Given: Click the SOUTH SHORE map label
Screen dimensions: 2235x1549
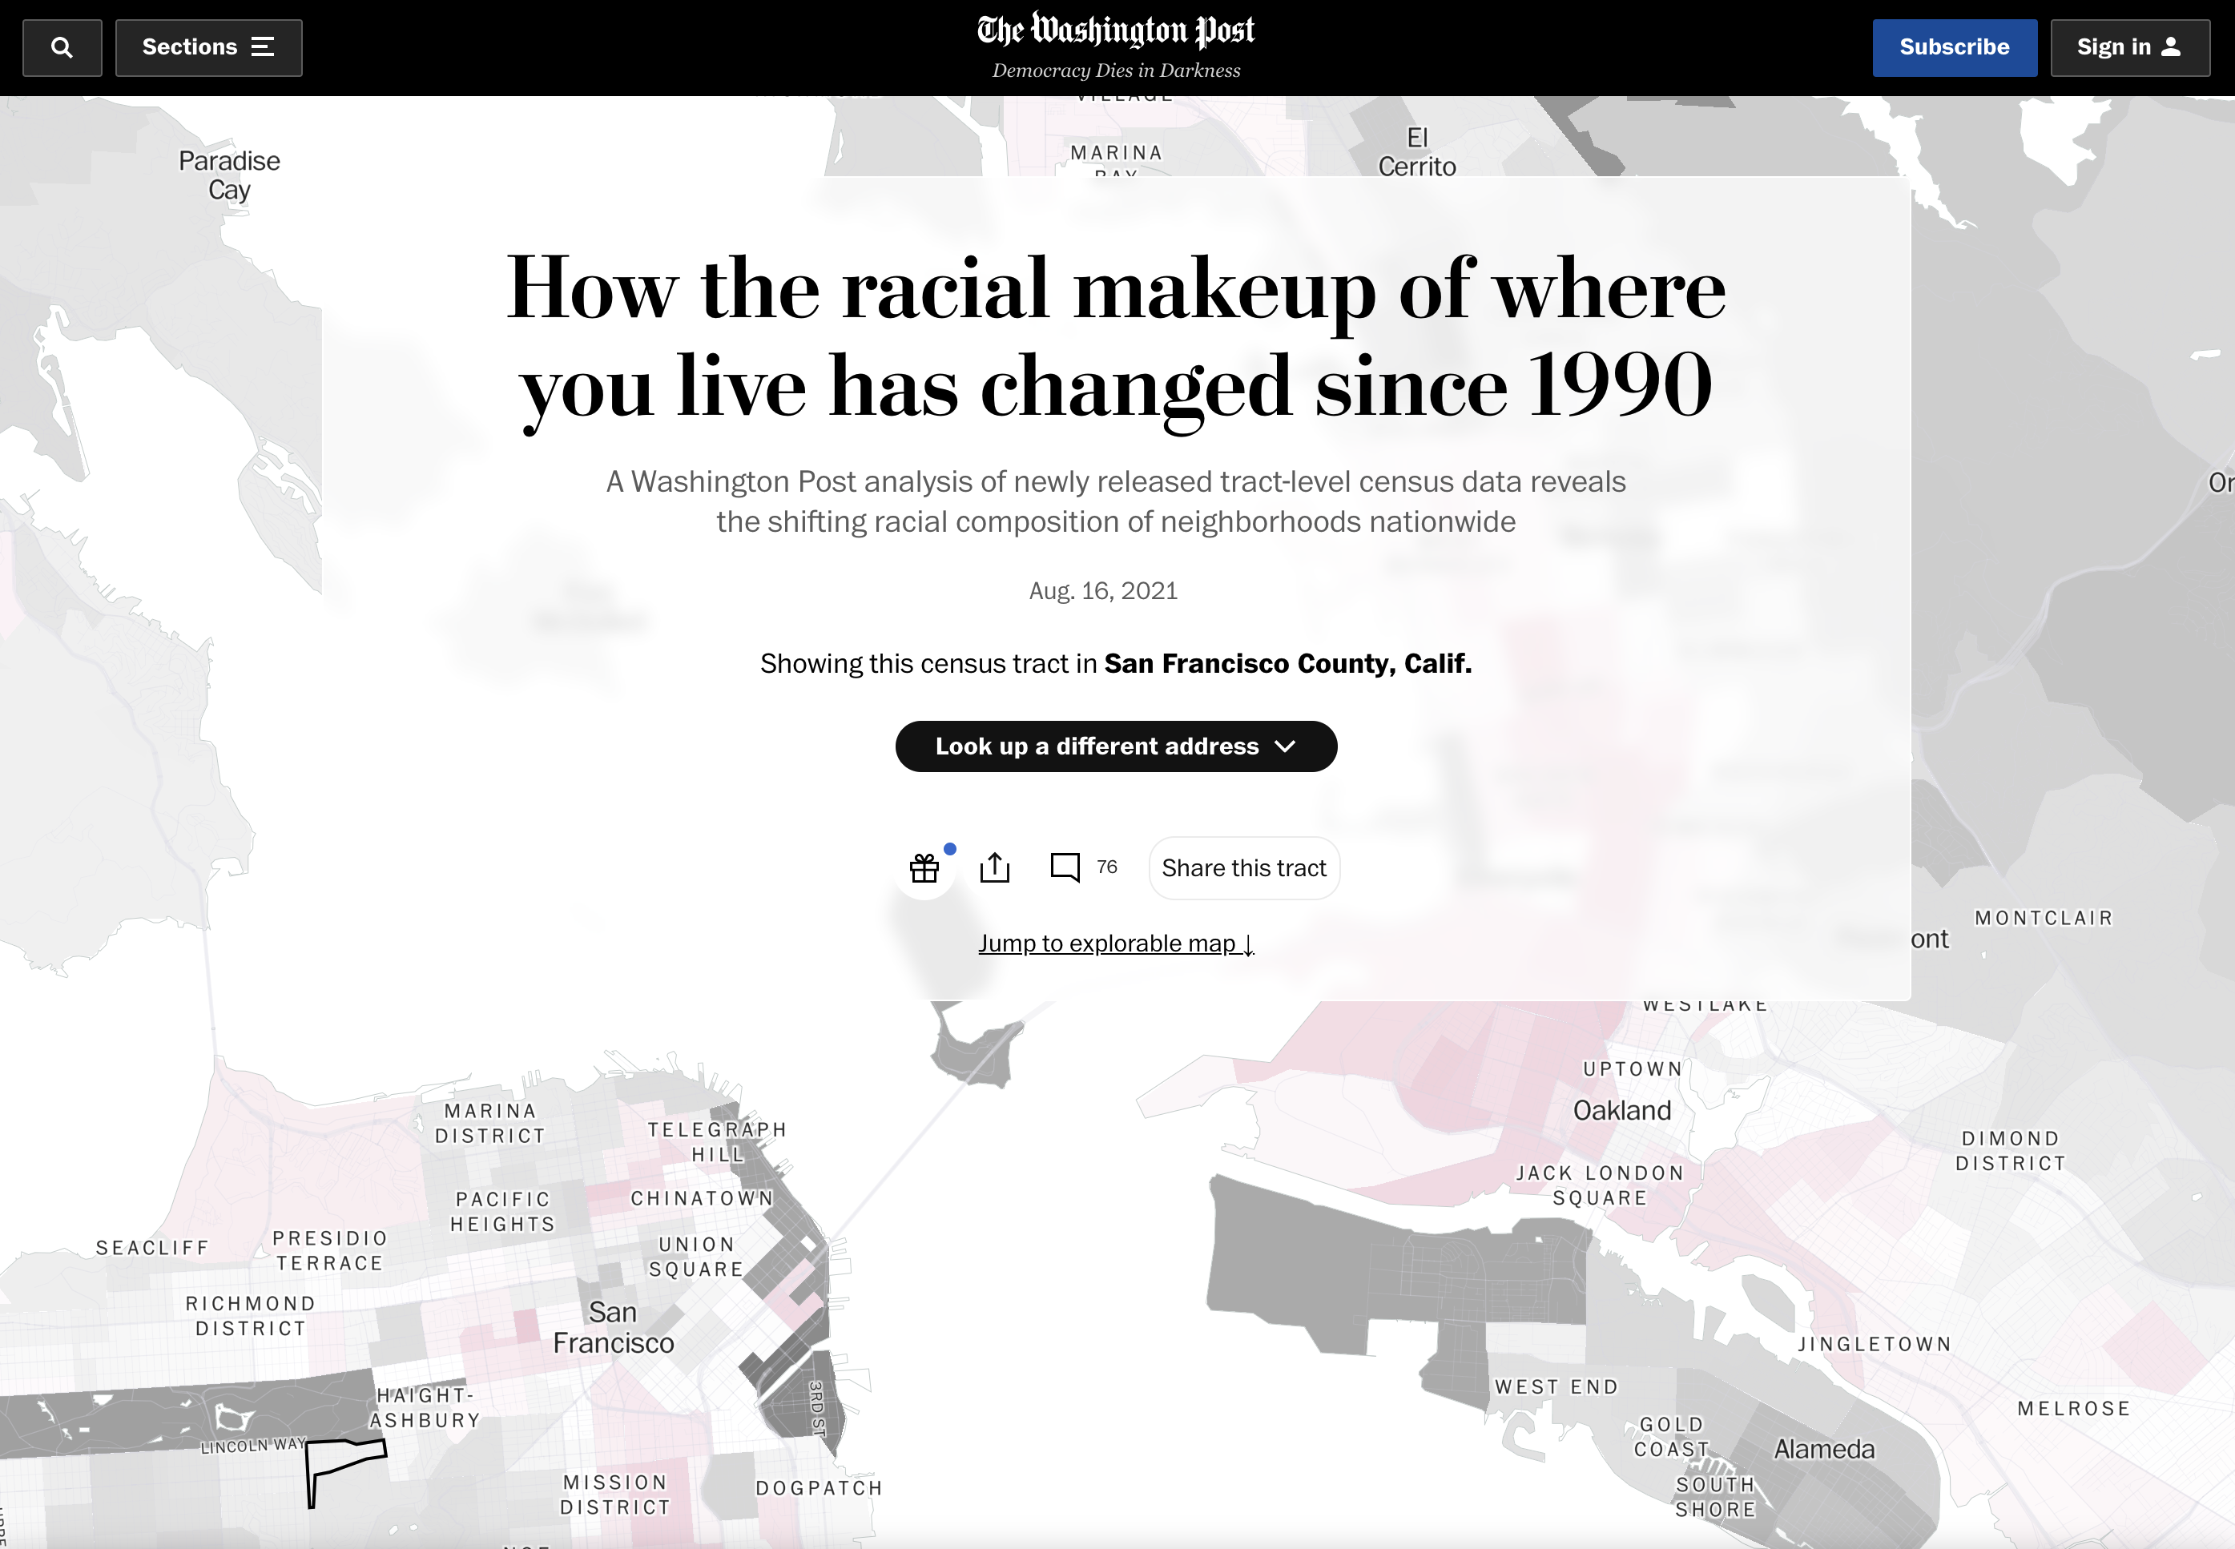Looking at the screenshot, I should coord(1716,1498).
